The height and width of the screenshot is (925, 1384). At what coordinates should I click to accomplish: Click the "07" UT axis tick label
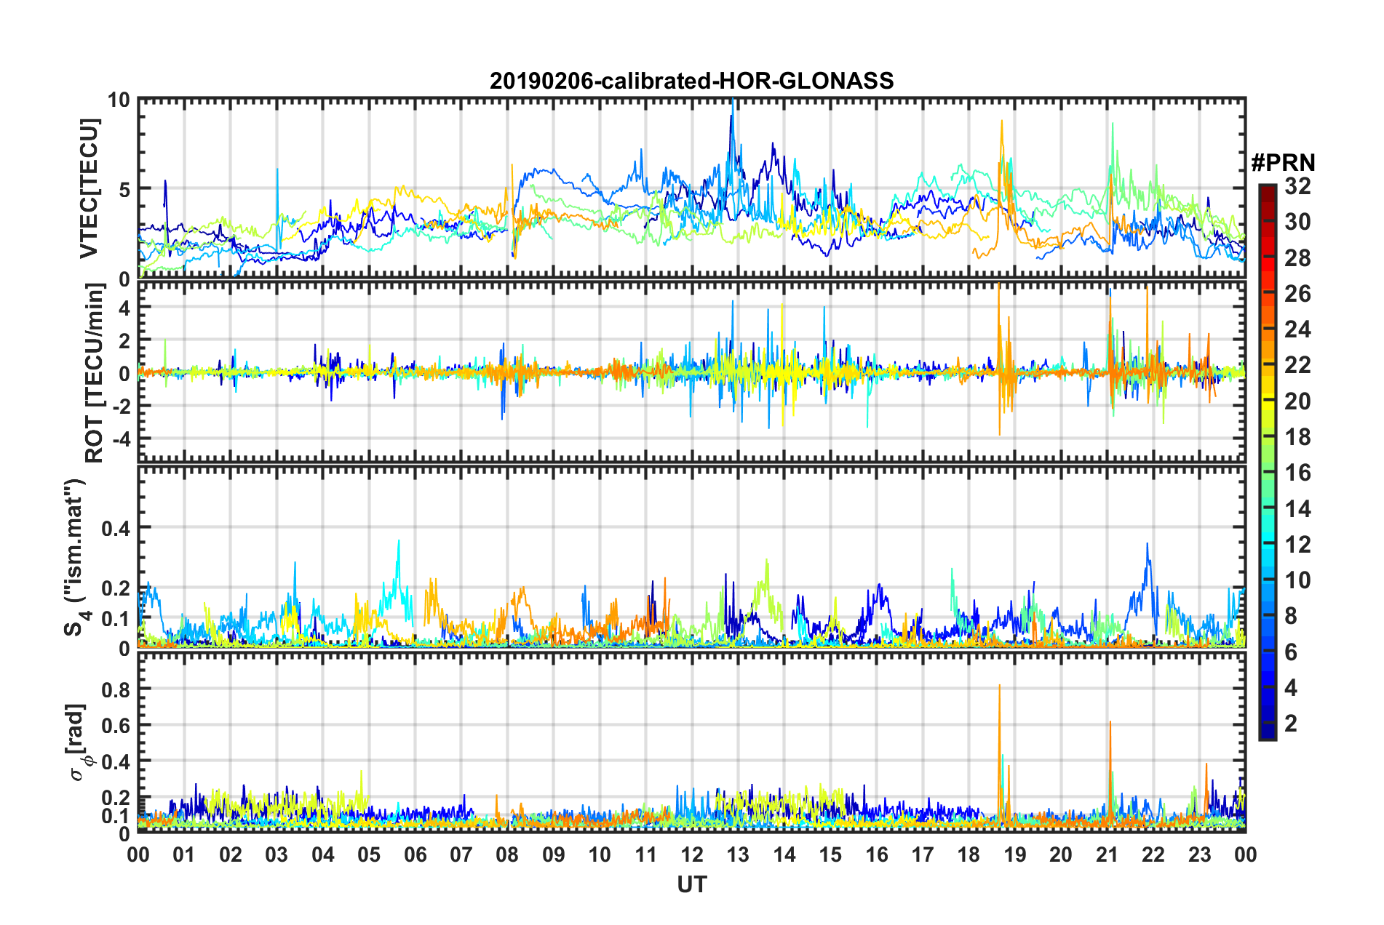pyautogui.click(x=461, y=854)
